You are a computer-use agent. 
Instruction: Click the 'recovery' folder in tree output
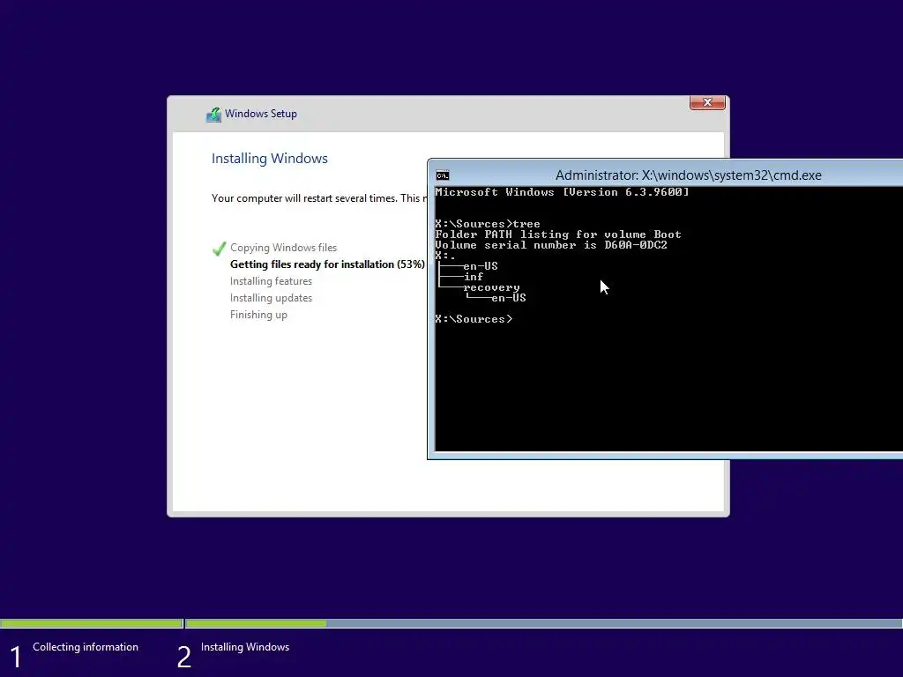tap(491, 287)
